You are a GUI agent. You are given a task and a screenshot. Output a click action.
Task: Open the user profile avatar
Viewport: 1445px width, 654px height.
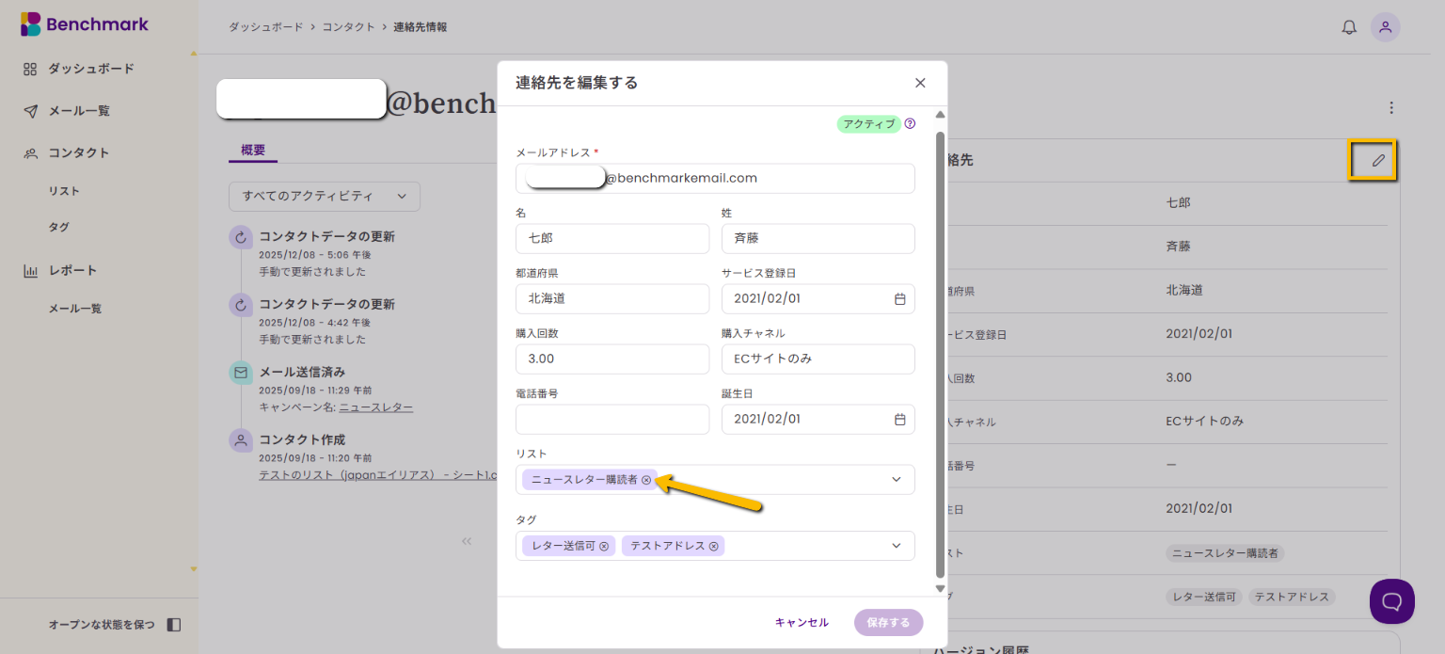click(1385, 27)
